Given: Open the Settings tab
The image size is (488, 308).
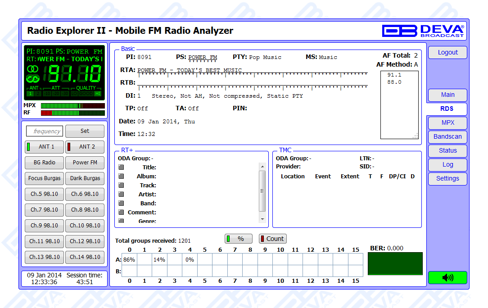Looking at the screenshot, I should pyautogui.click(x=447, y=179).
